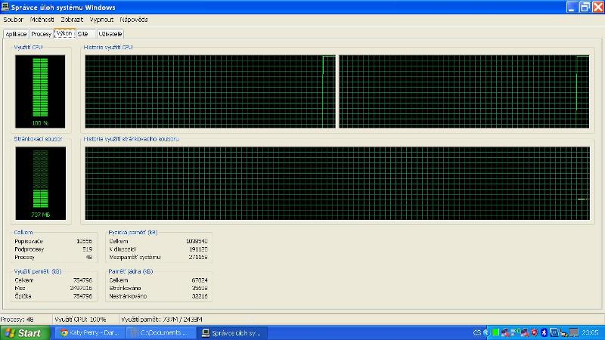Click the Bluetooth icon in system tray
This screenshot has height=340, width=605.
(544, 332)
